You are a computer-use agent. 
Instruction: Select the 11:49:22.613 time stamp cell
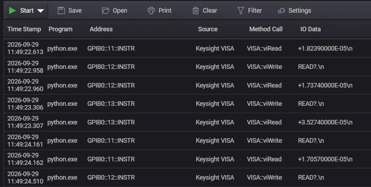tap(25, 48)
